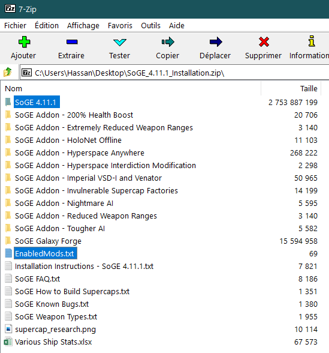Sort by the Taille column header

(x=291, y=88)
